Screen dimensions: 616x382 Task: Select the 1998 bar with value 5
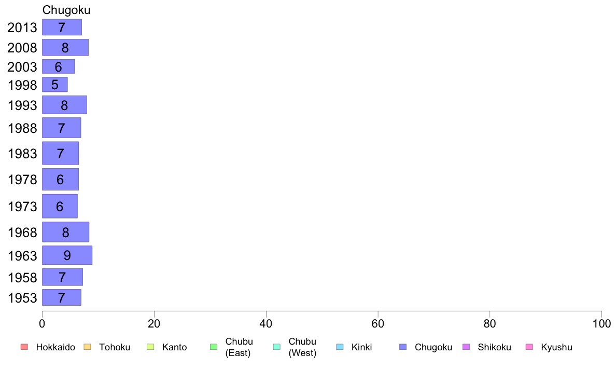55,85
